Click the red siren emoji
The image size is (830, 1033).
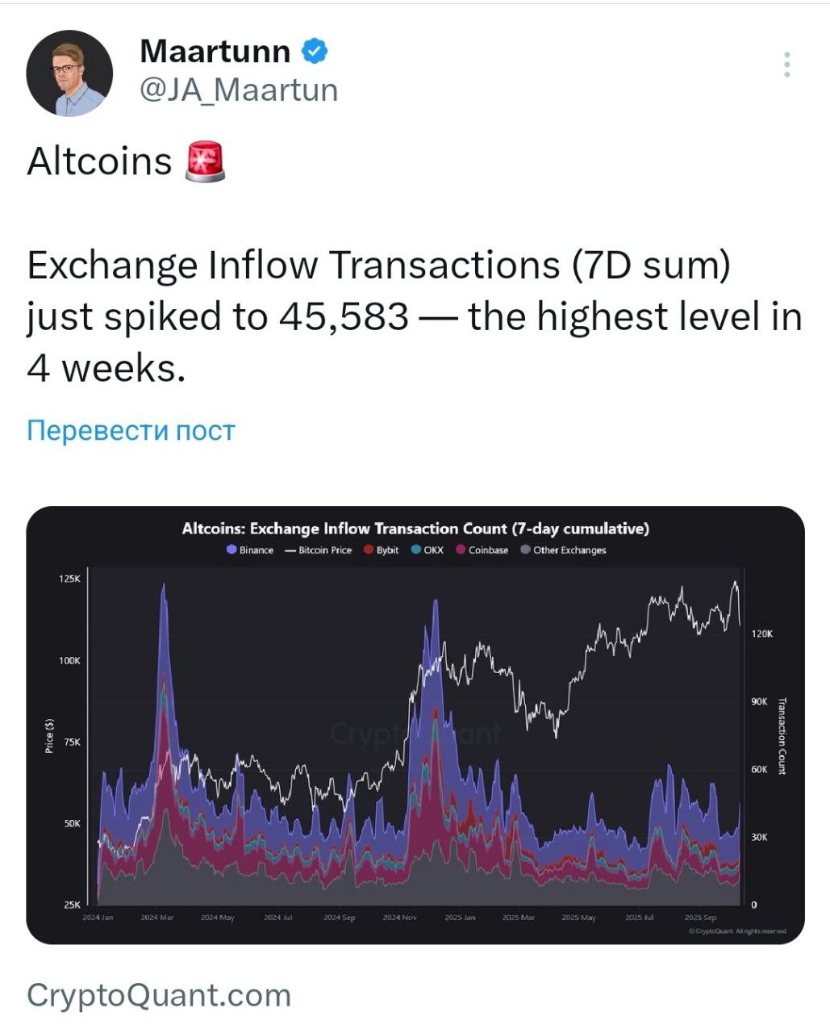[x=205, y=161]
